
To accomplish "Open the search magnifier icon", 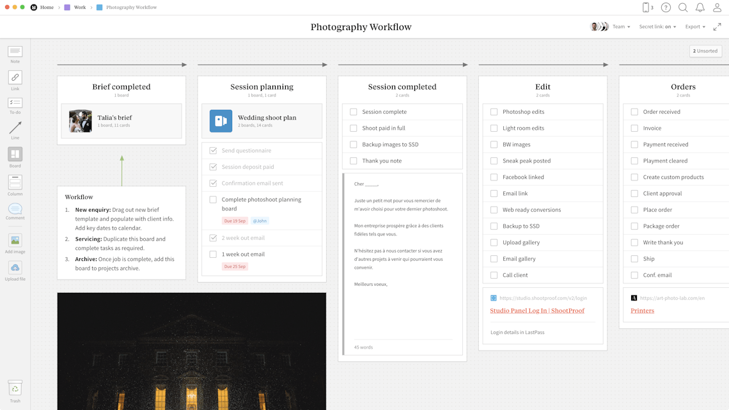I will pos(683,7).
